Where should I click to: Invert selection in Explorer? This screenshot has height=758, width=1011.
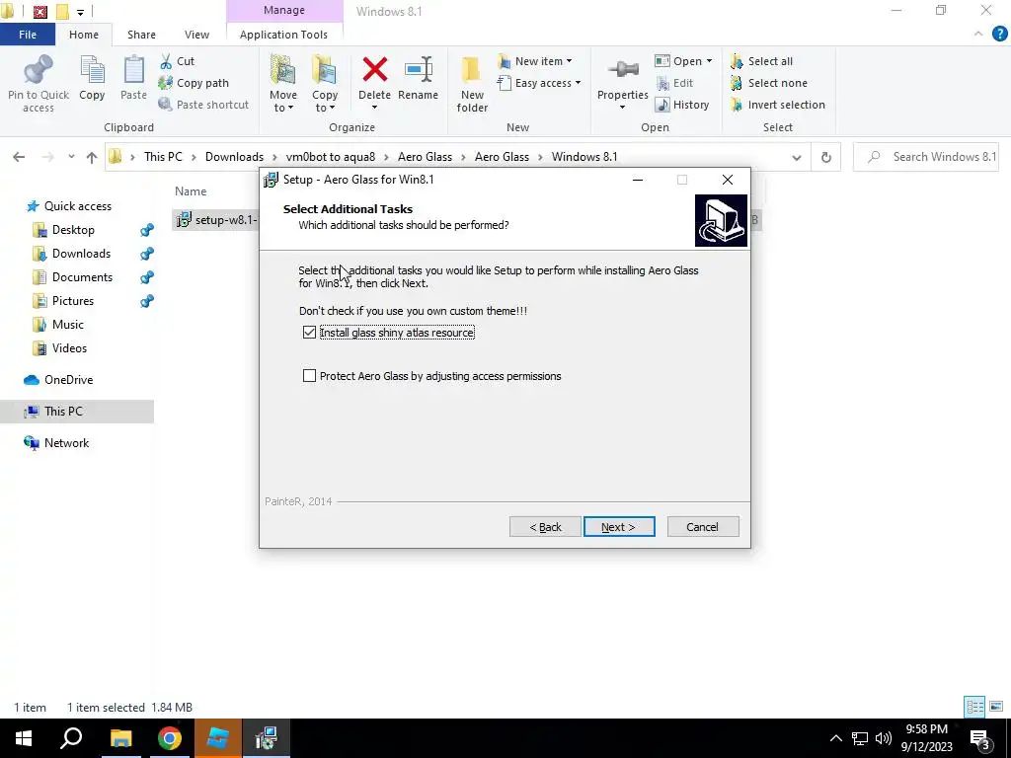(778, 105)
